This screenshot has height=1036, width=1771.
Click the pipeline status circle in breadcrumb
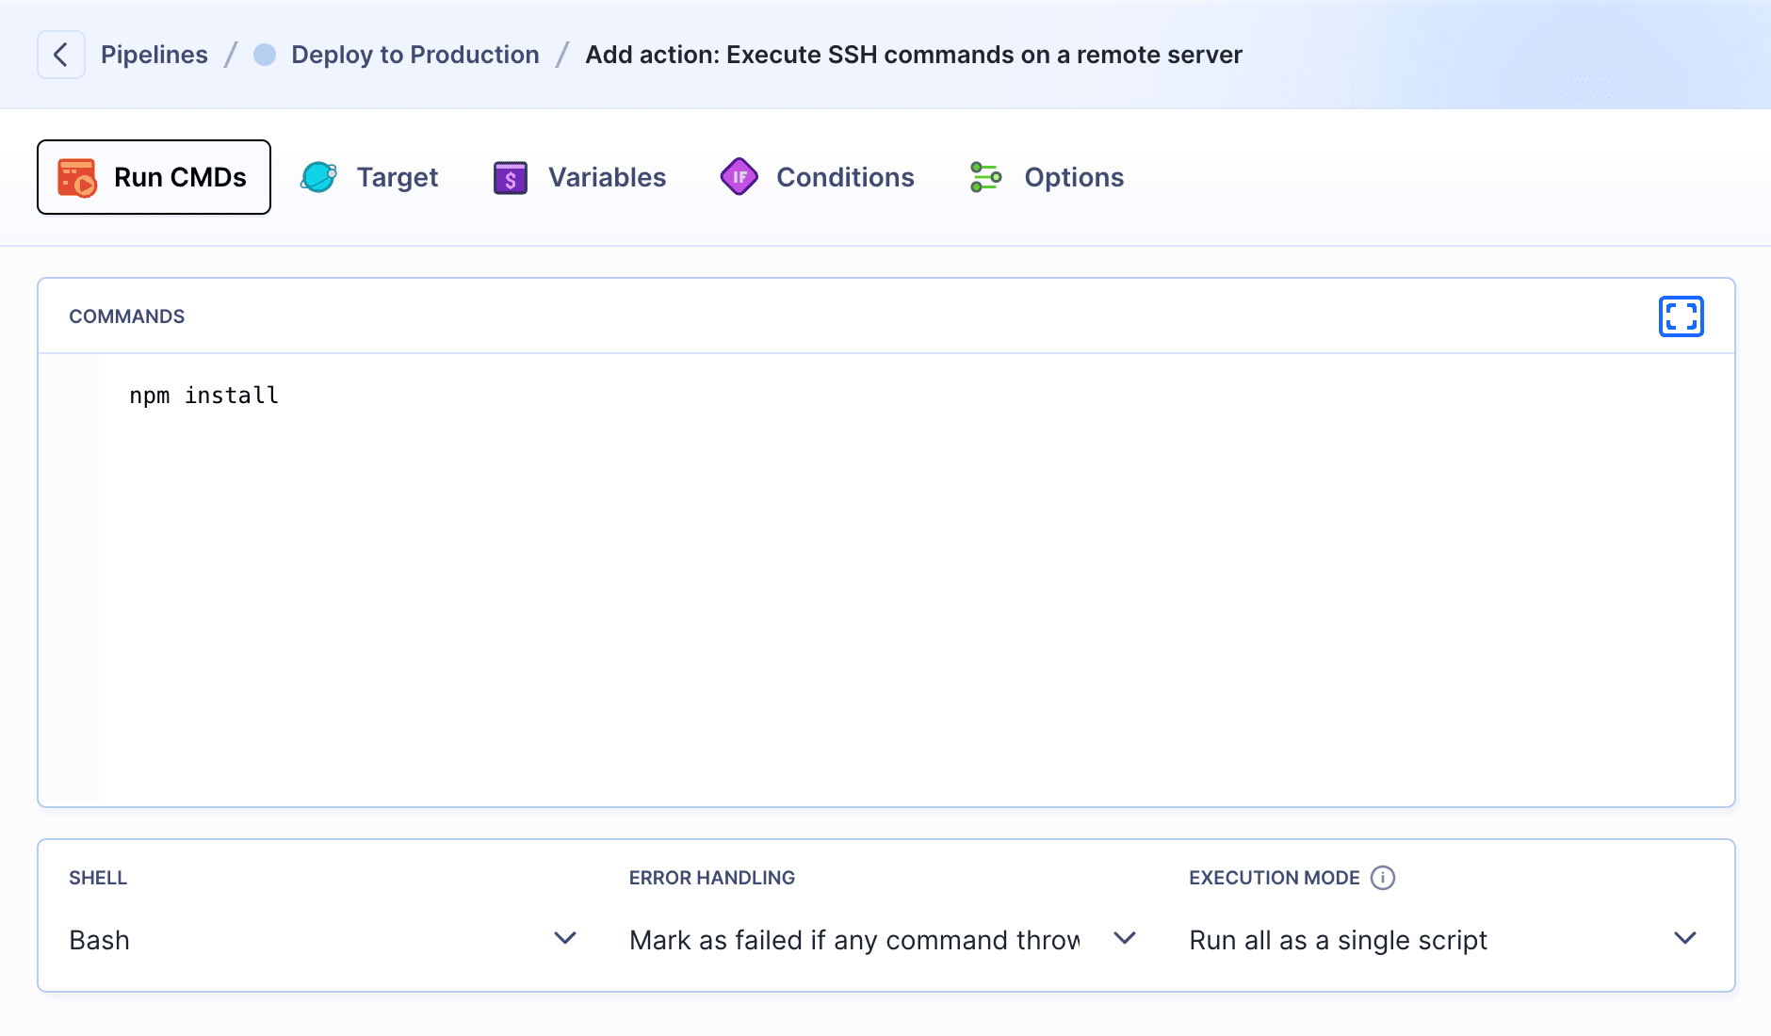click(x=264, y=54)
